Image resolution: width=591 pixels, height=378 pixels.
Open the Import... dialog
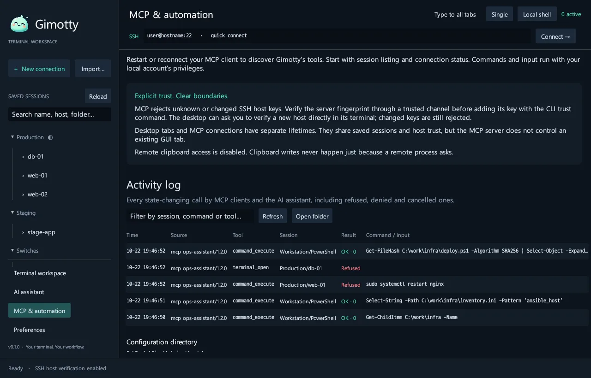click(x=93, y=68)
